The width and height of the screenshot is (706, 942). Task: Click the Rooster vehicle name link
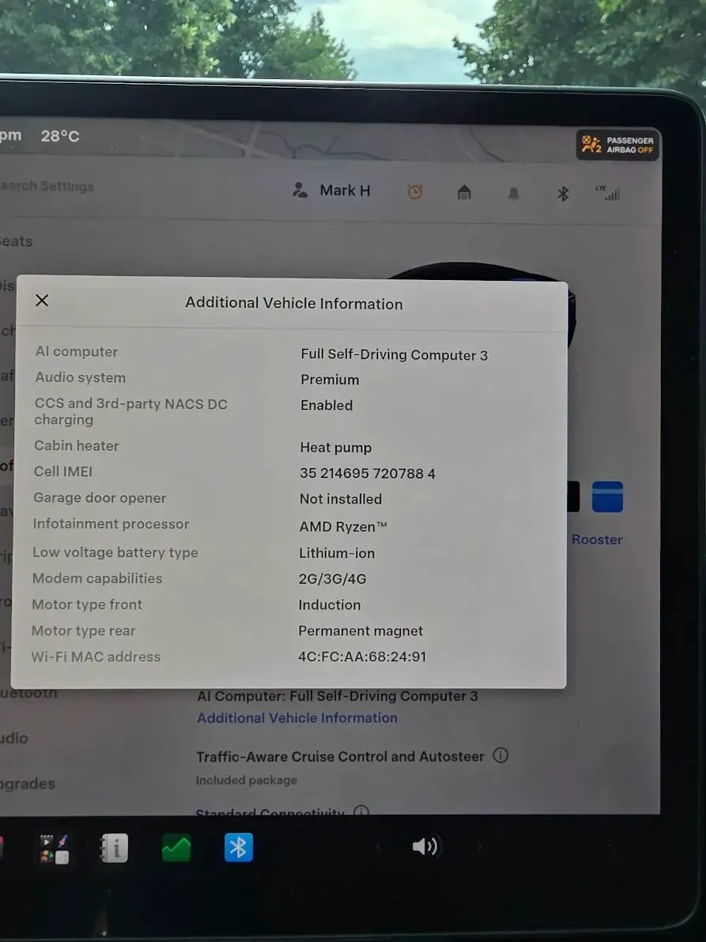tap(597, 539)
